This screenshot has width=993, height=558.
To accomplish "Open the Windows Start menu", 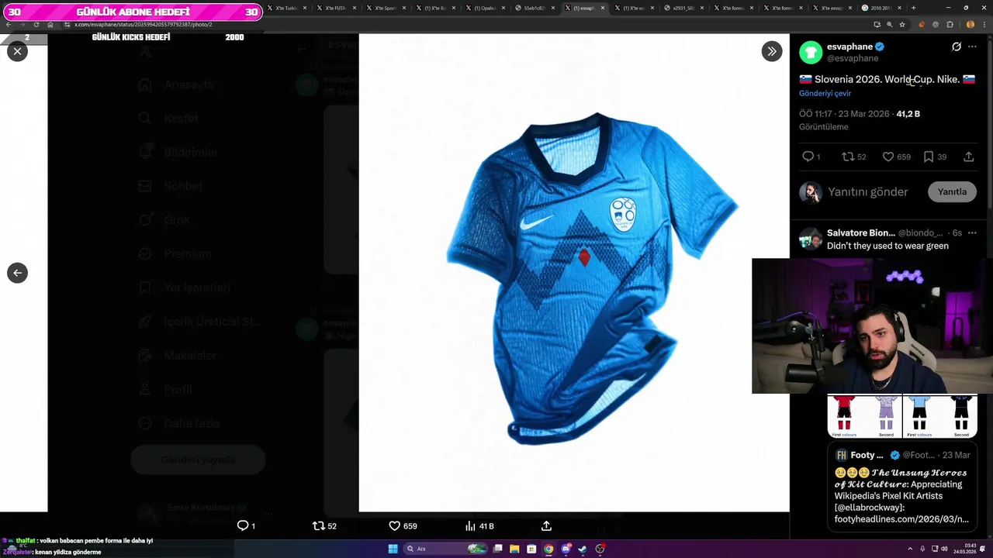I will (393, 549).
